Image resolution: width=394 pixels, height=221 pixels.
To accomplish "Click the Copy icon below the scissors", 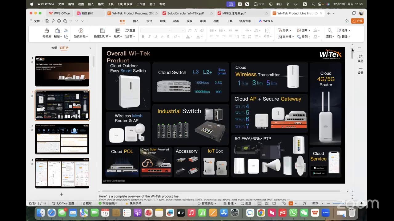I will [x=66, y=37].
